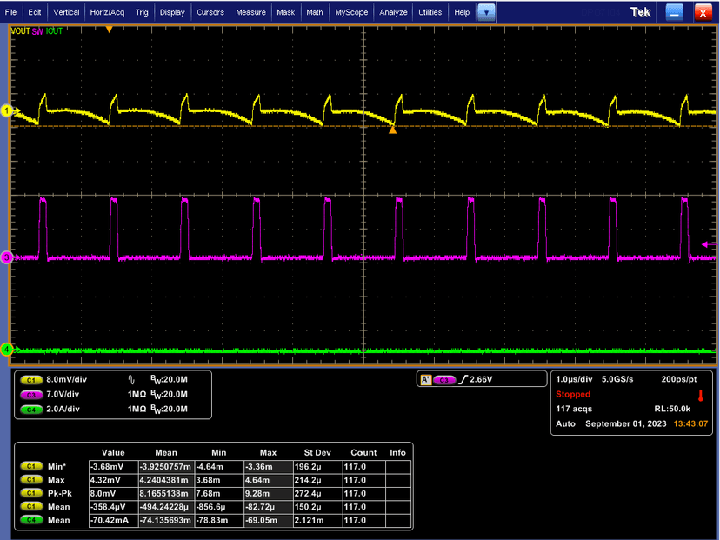Screen dimensions: 720x540
Task: Click the C1 badge next to 8.0mV/div
Action: [31, 381]
